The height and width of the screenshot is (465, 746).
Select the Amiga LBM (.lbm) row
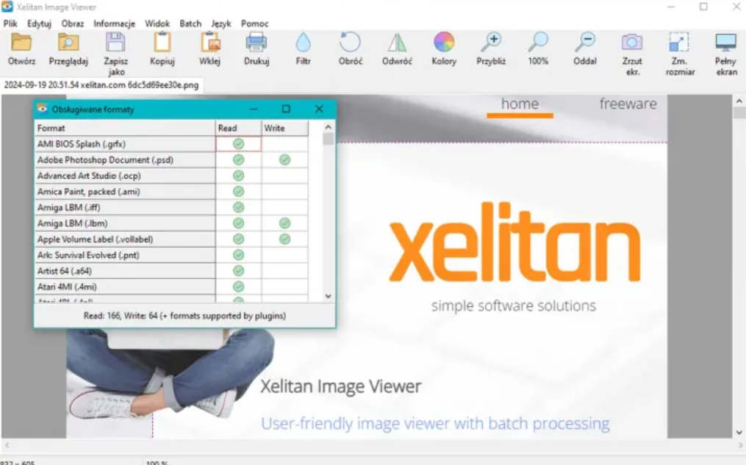pyautogui.click(x=171, y=223)
